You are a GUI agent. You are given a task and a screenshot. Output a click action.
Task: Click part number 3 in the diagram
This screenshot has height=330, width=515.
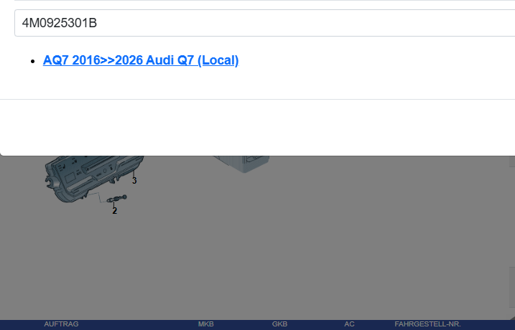pyautogui.click(x=134, y=180)
